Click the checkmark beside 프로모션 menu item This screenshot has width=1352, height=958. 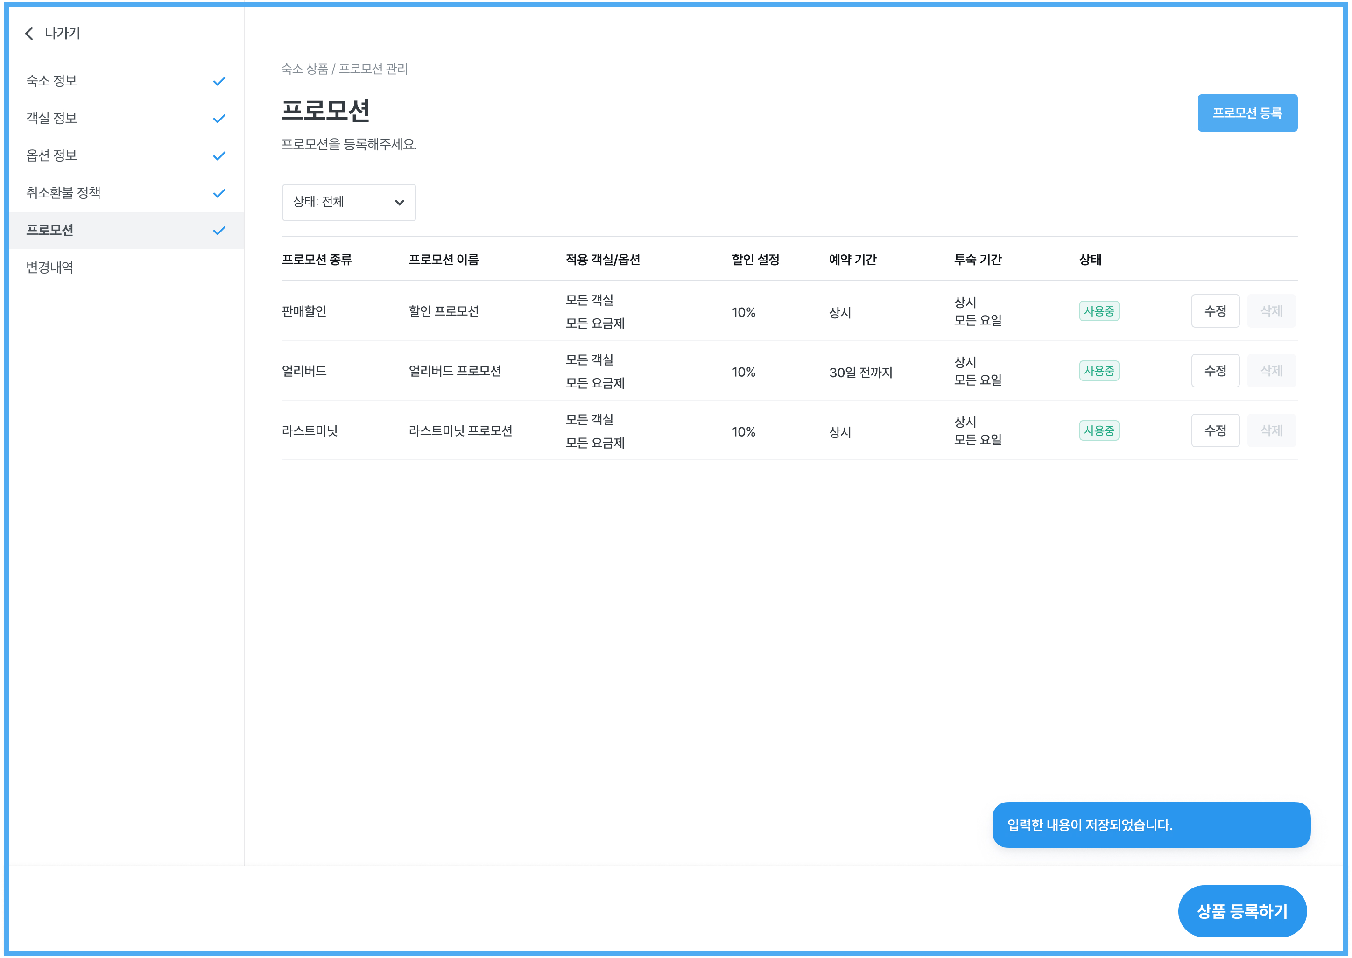coord(219,231)
